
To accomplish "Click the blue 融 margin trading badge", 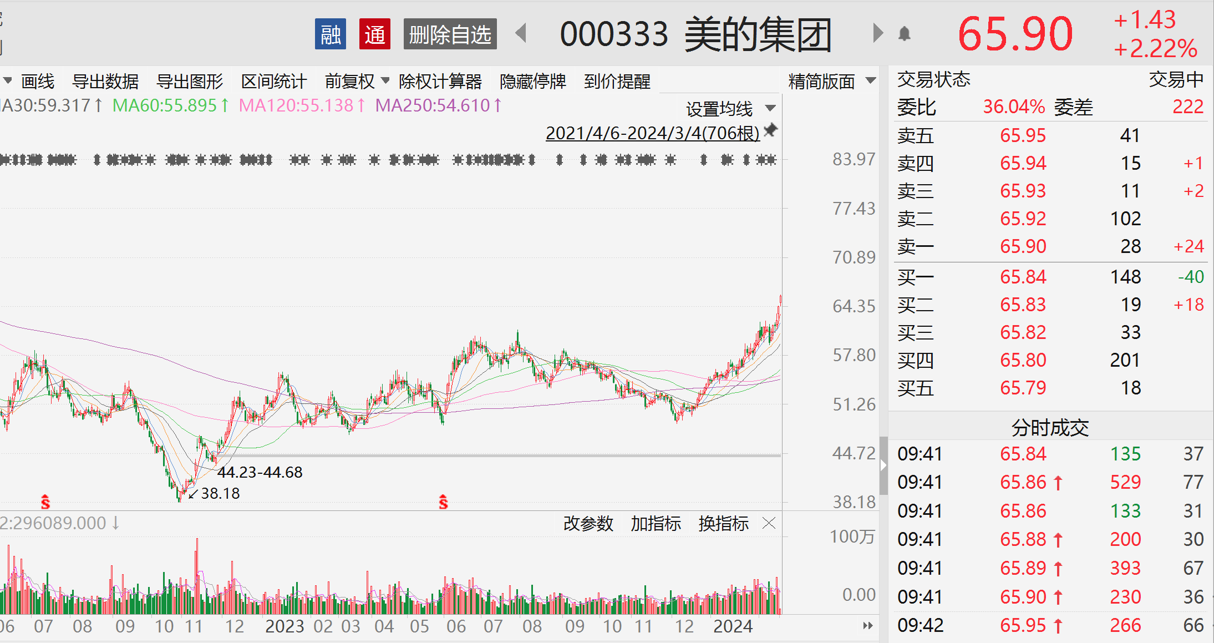I will [331, 34].
